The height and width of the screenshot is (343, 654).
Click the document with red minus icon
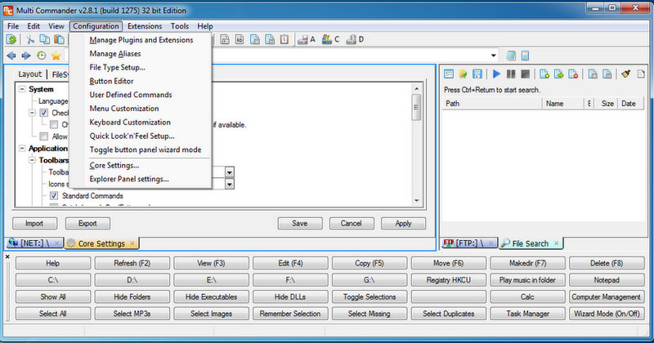point(573,74)
